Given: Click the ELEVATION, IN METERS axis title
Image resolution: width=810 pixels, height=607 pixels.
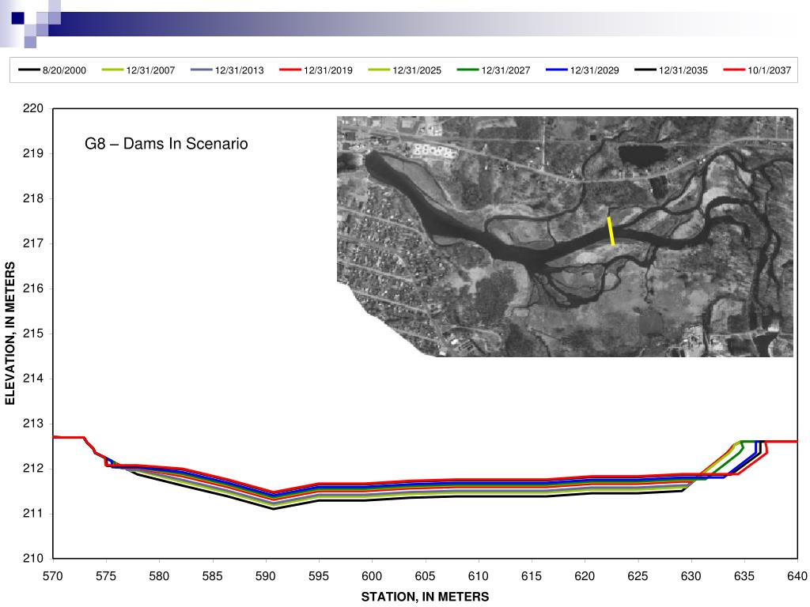Looking at the screenshot, I should tap(9, 334).
